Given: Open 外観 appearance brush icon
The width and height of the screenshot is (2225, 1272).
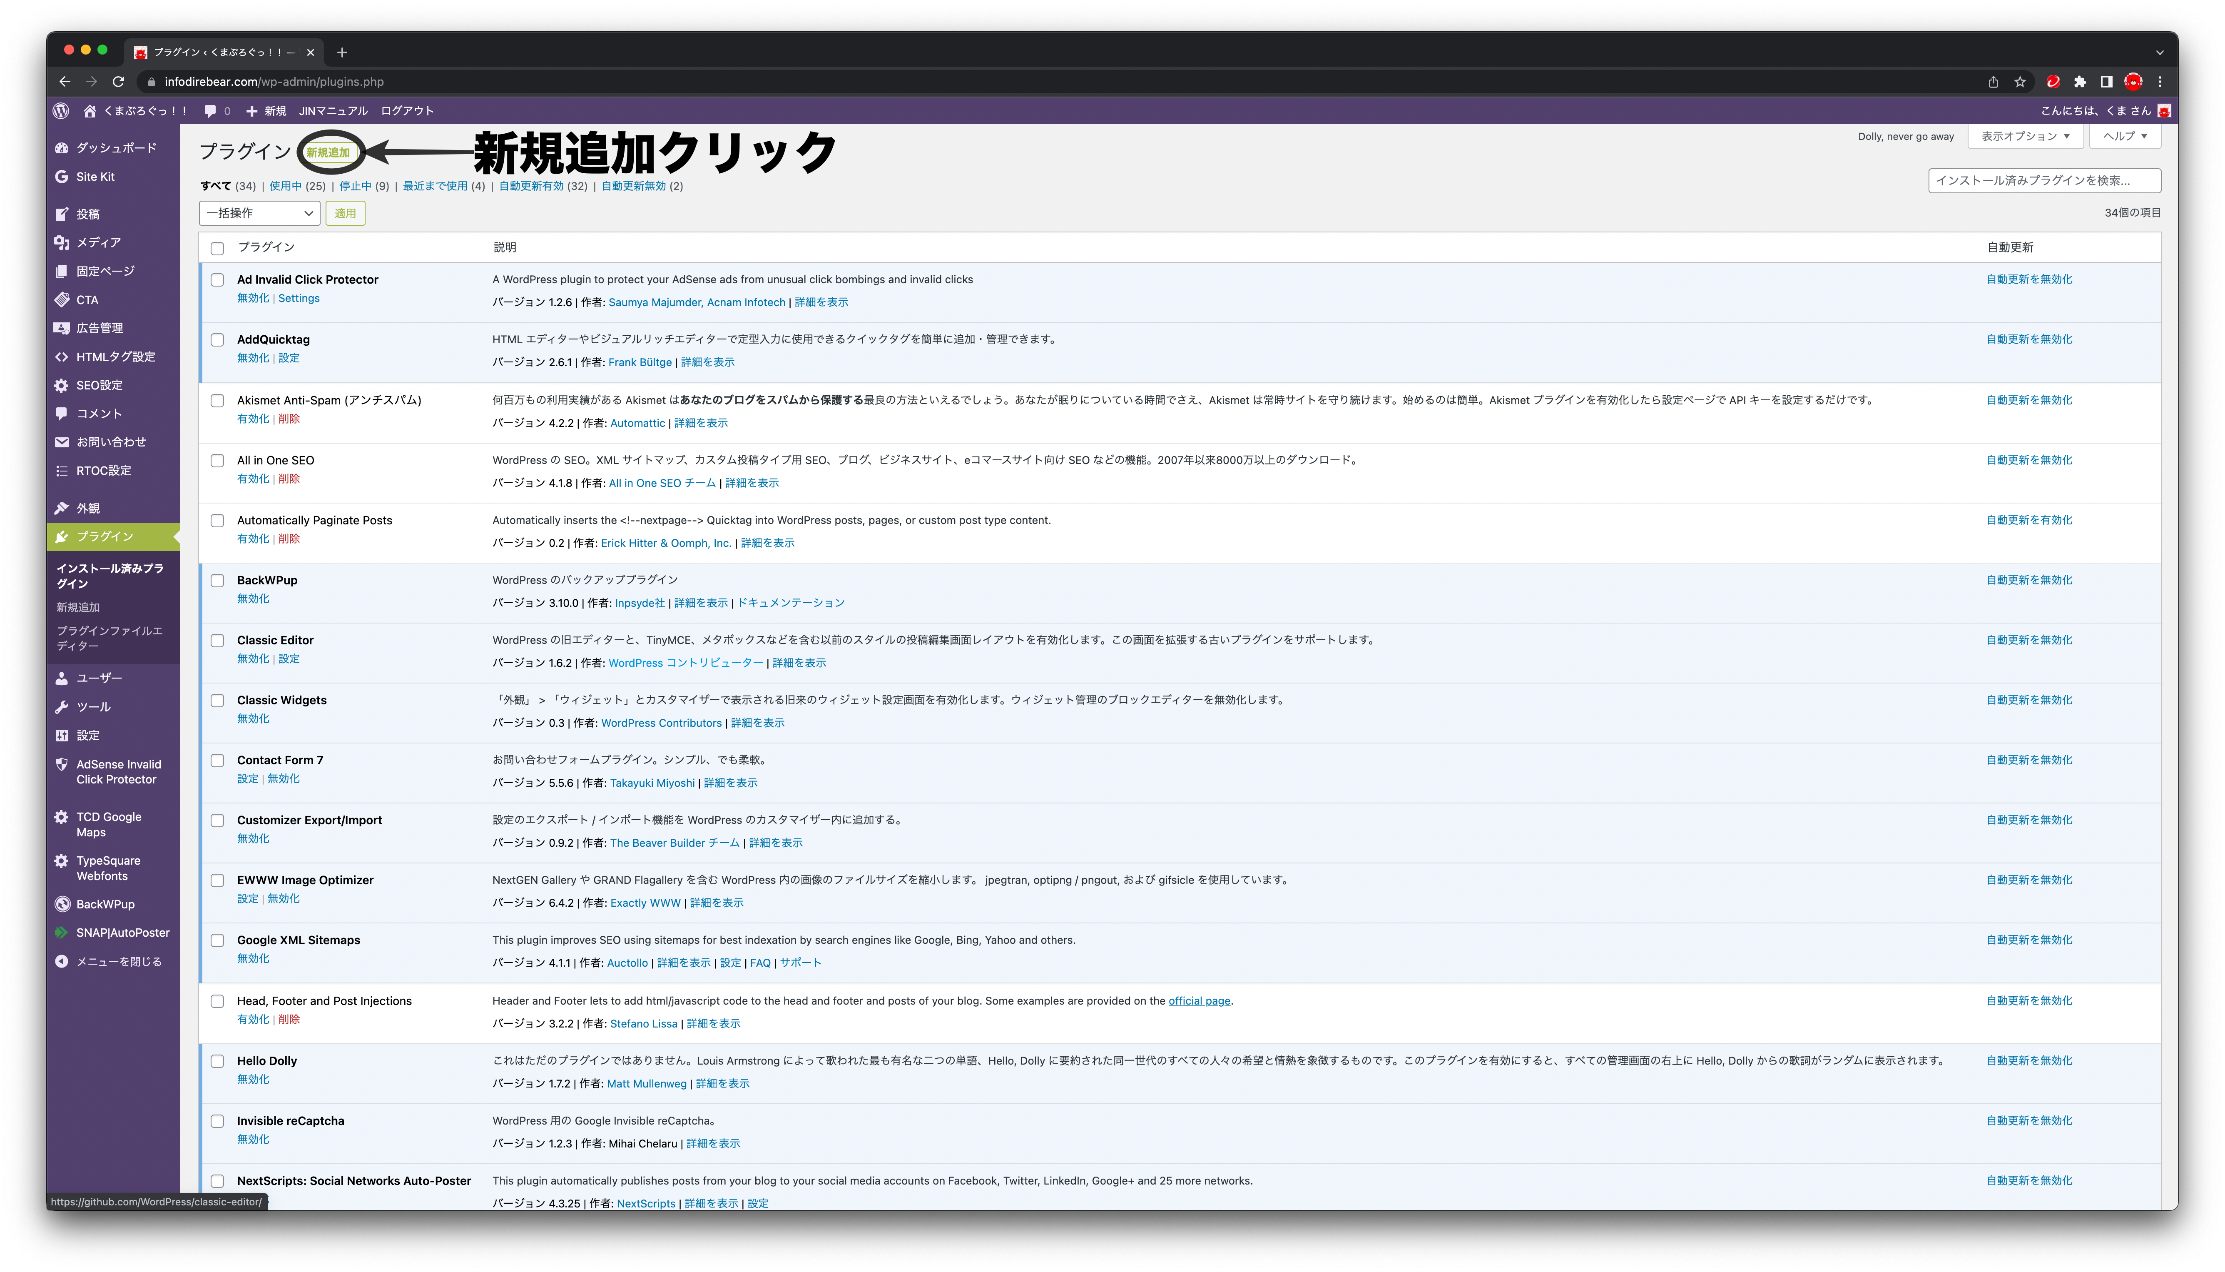Looking at the screenshot, I should tap(62, 508).
